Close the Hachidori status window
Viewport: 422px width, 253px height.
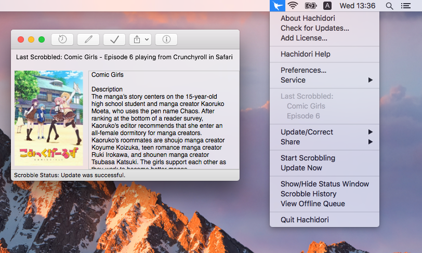point(21,39)
